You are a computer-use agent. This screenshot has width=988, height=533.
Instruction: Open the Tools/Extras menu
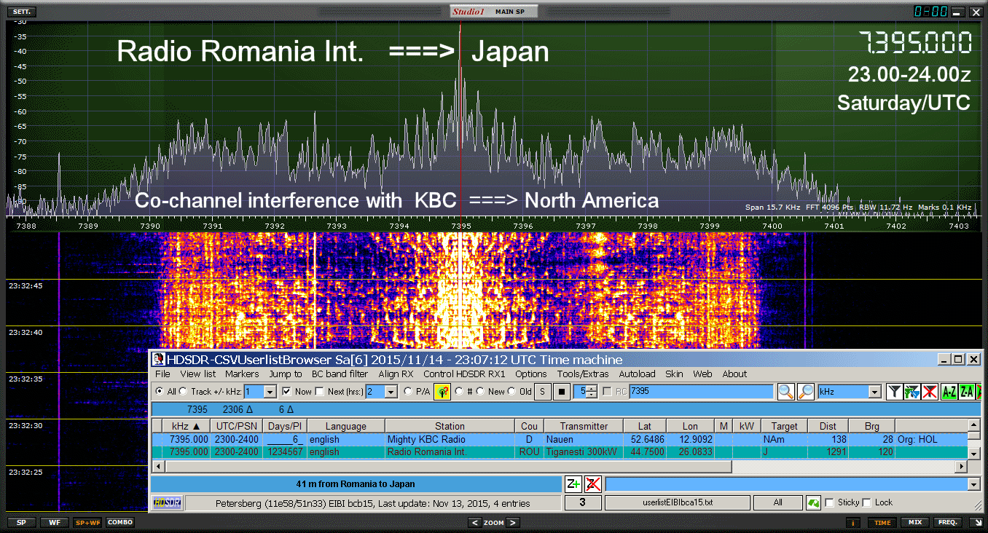pos(583,374)
